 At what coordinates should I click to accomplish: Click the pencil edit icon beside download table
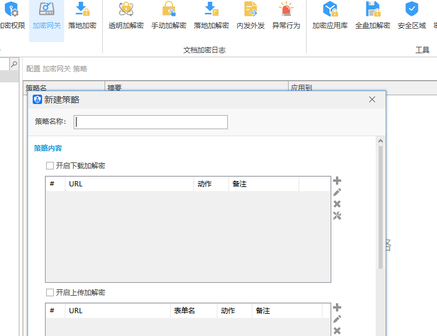pyautogui.click(x=337, y=192)
